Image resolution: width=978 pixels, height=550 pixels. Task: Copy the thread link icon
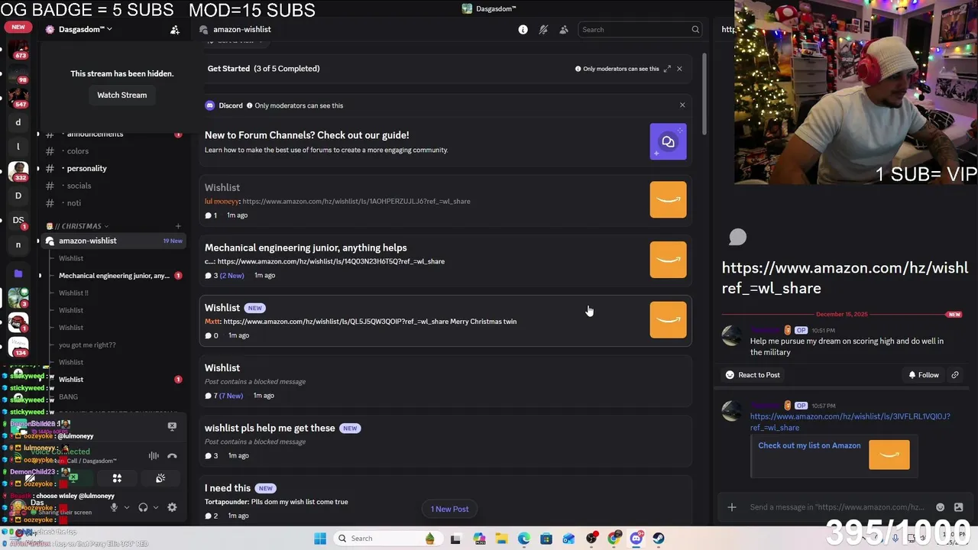pyautogui.click(x=955, y=375)
